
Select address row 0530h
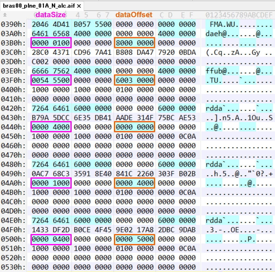pyautogui.click(x=13, y=267)
